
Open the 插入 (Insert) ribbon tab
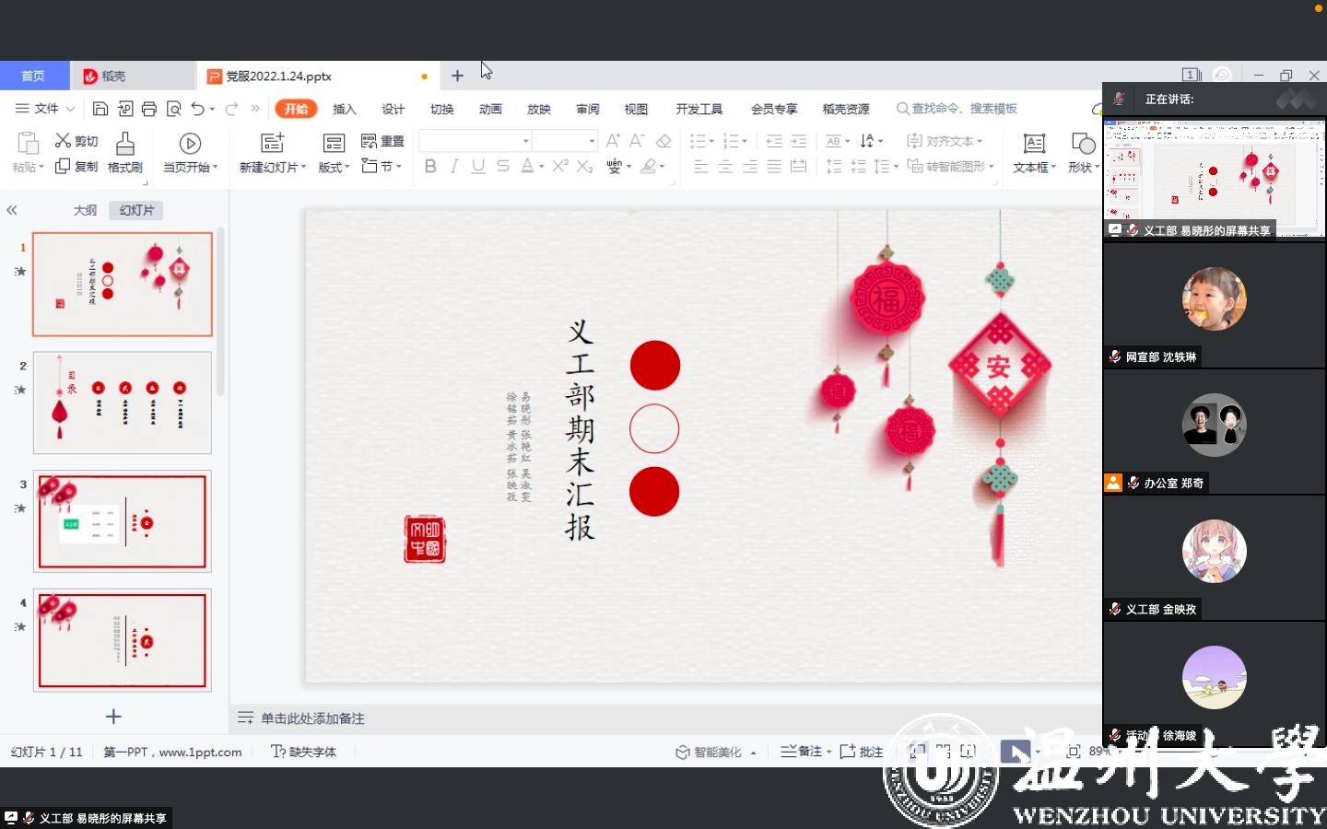(x=344, y=109)
